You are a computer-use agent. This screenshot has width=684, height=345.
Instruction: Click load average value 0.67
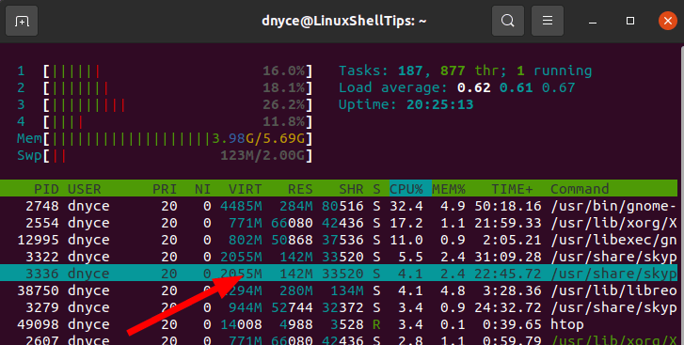point(558,87)
